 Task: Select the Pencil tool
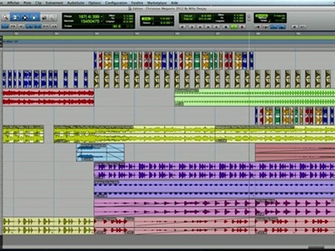[53, 18]
